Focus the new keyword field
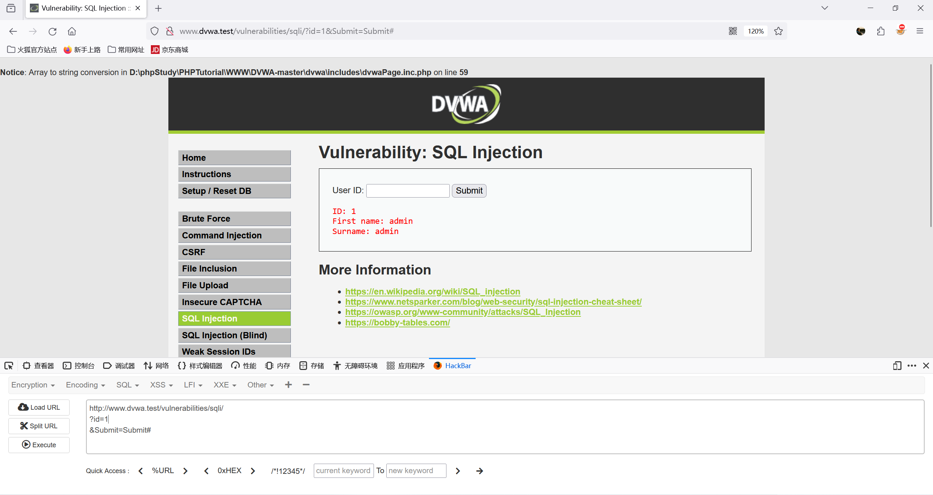Image resolution: width=933 pixels, height=495 pixels. 416,471
